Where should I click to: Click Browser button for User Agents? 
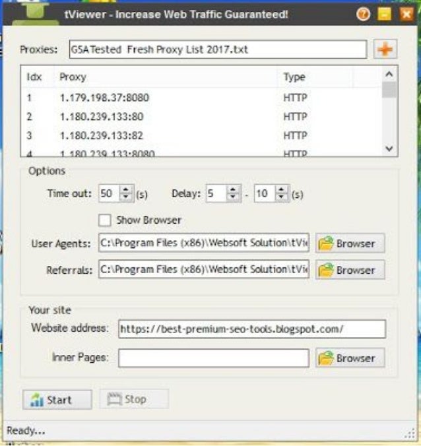(350, 243)
